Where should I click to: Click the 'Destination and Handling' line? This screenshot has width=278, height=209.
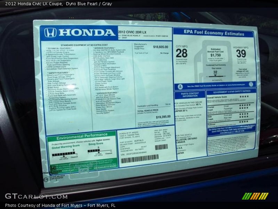point(154,105)
